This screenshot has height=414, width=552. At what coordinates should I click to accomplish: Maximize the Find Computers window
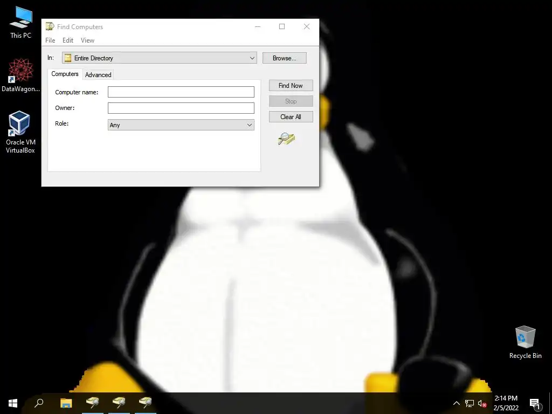(282, 27)
